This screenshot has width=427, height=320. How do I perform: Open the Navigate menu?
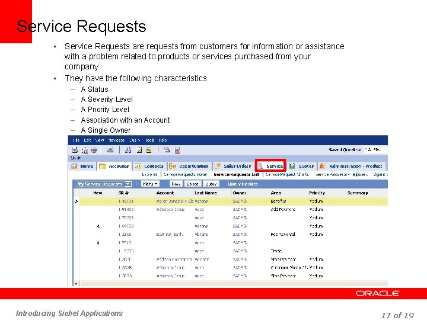tap(116, 140)
